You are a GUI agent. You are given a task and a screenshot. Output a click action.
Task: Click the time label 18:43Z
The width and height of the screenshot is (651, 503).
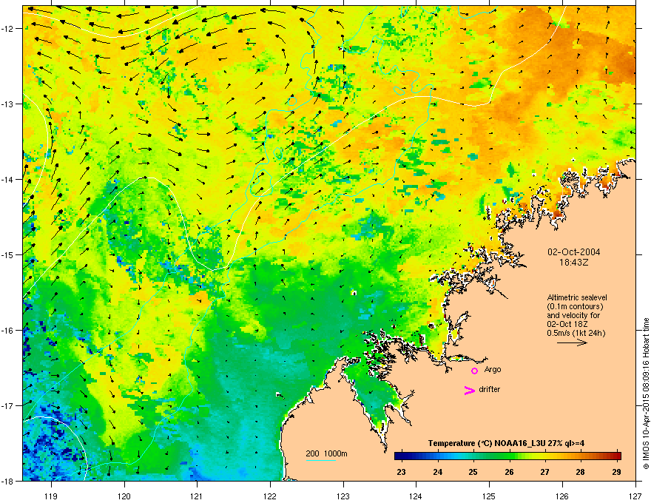pyautogui.click(x=574, y=263)
